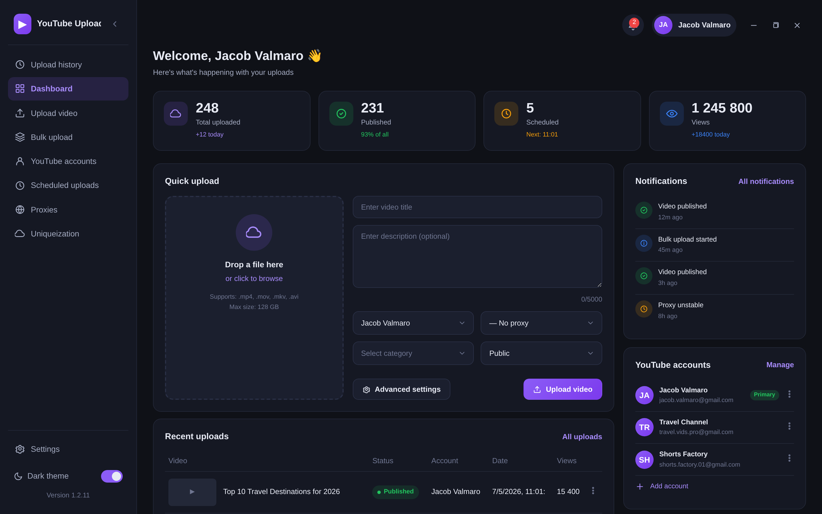Select Dashboard in the sidebar
The image size is (822, 514).
68,89
